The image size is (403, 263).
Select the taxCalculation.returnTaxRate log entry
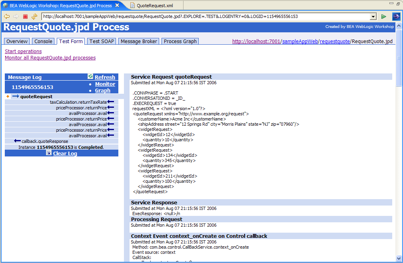coord(78,102)
